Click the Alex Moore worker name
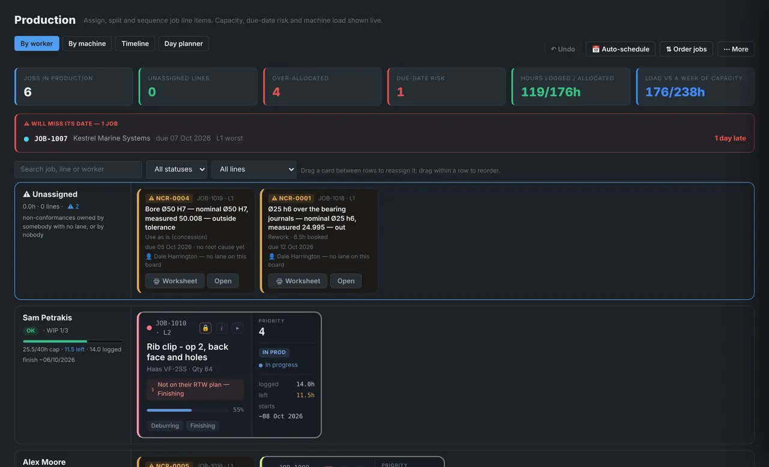 click(44, 462)
